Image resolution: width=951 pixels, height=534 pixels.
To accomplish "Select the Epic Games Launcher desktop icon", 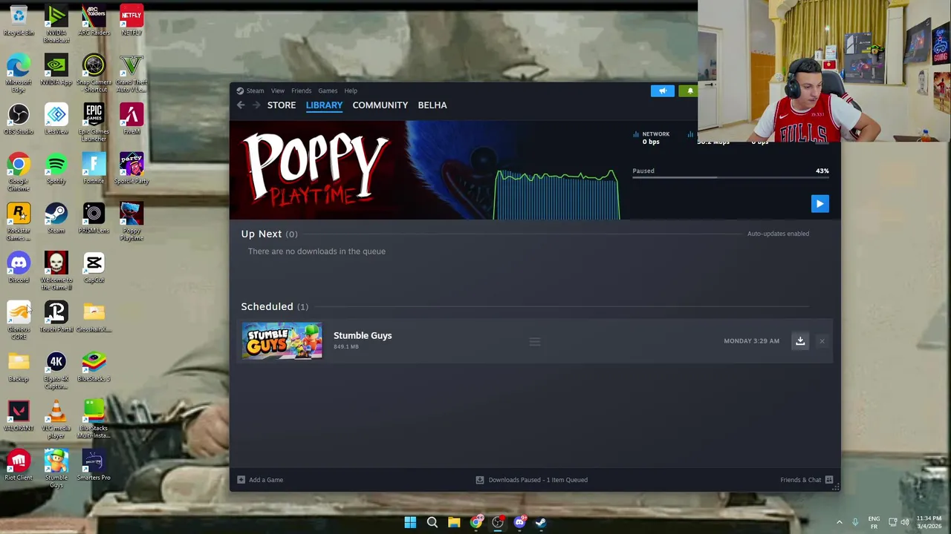I will (94, 123).
